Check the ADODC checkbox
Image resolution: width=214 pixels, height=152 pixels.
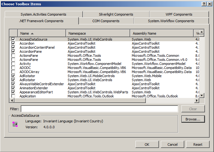(13, 68)
